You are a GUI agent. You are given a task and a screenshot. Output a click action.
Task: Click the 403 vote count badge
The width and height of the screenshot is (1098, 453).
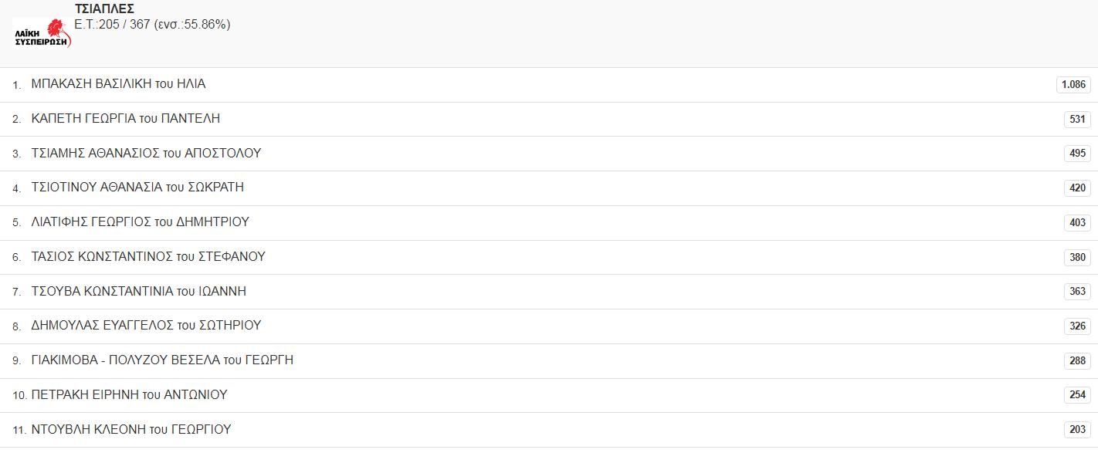click(x=1077, y=222)
